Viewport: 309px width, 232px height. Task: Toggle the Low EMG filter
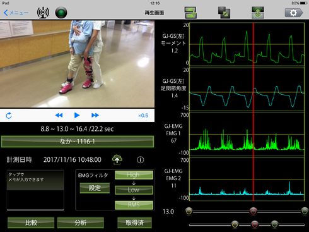pyautogui.click(x=134, y=190)
